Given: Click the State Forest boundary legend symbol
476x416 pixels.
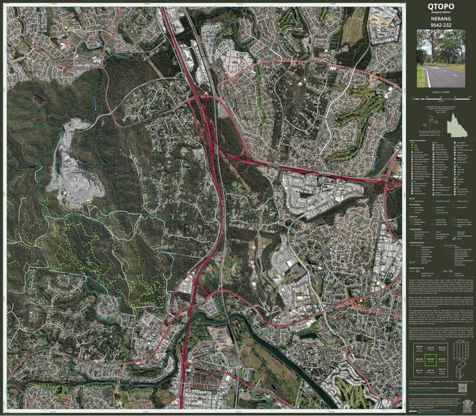Looking at the screenshot, I should click(x=433, y=210).
